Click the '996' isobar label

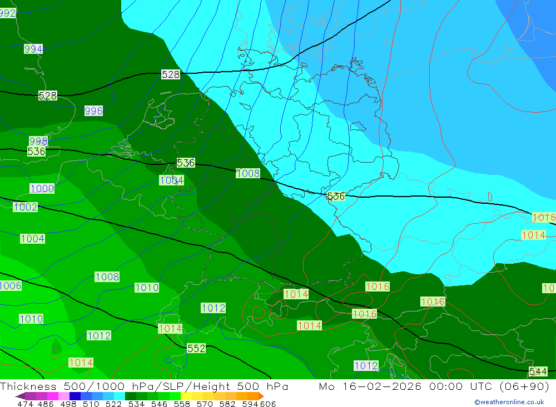93,111
